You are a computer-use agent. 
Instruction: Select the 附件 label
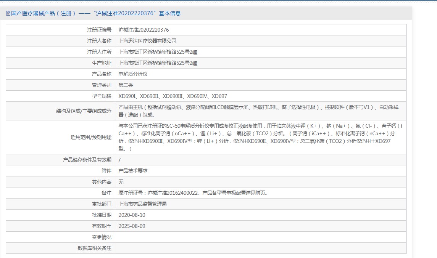[x=106, y=171]
